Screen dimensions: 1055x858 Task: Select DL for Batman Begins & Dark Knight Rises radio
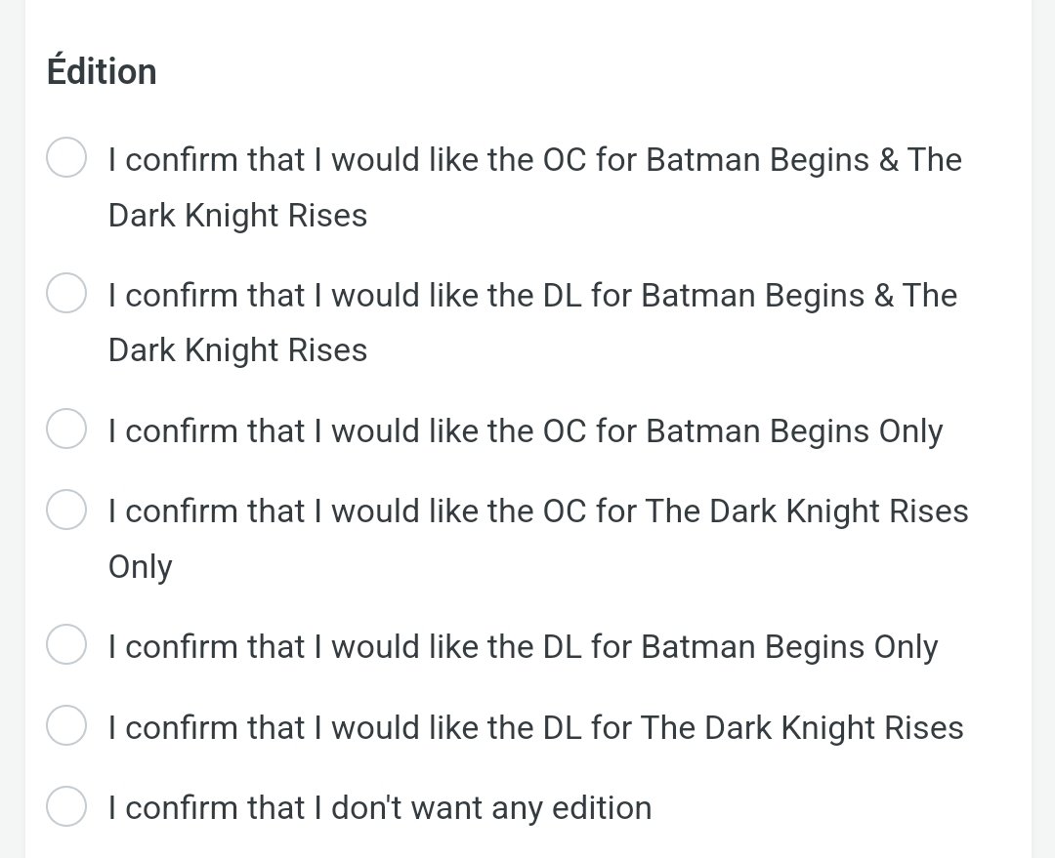(66, 295)
